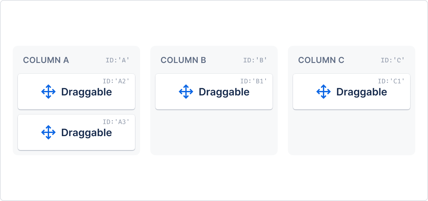The image size is (428, 201).
Task: Click the ID:'A' label
Action: [x=118, y=60]
